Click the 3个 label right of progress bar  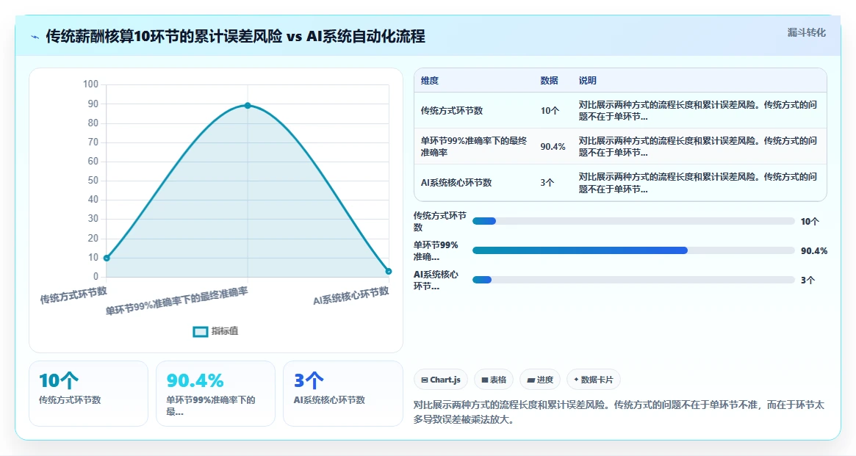coord(808,280)
